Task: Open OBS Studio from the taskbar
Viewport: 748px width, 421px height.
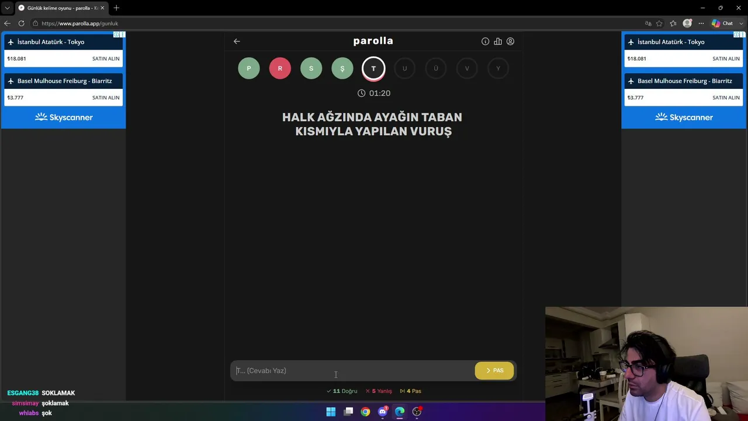Action: pyautogui.click(x=417, y=412)
